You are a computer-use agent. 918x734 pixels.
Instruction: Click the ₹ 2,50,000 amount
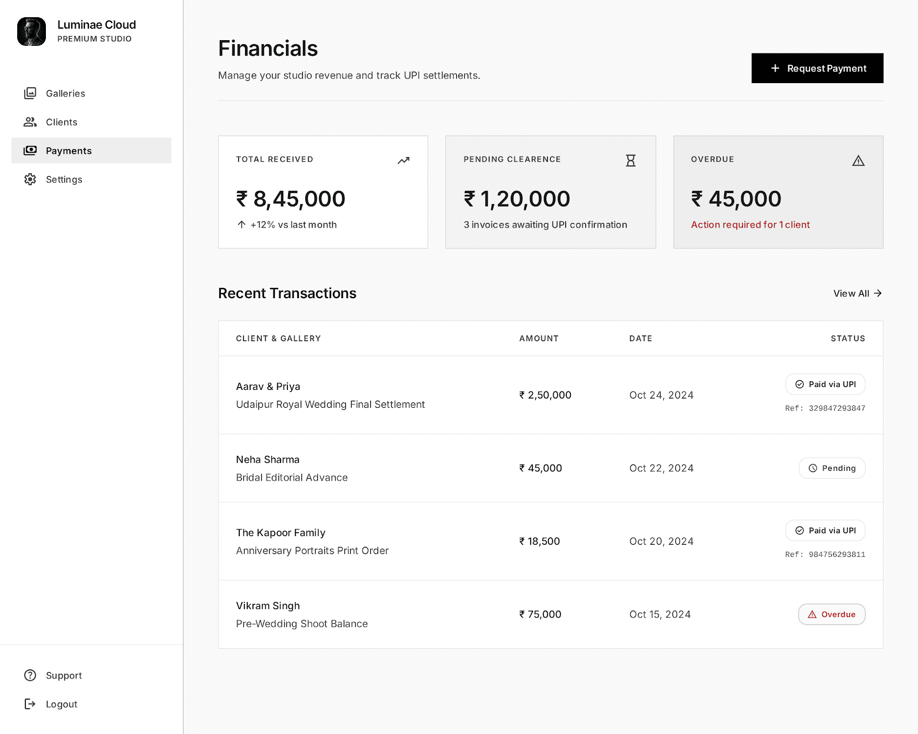pyautogui.click(x=545, y=395)
